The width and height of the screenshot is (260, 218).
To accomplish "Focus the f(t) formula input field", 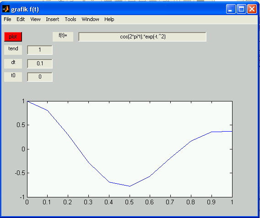I will 142,37.
